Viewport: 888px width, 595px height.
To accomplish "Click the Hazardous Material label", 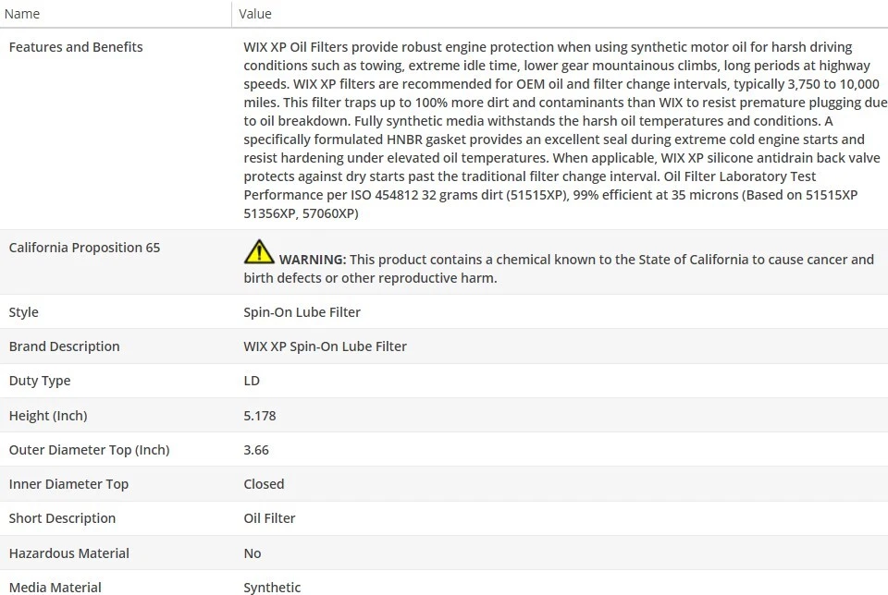I will pos(68,553).
